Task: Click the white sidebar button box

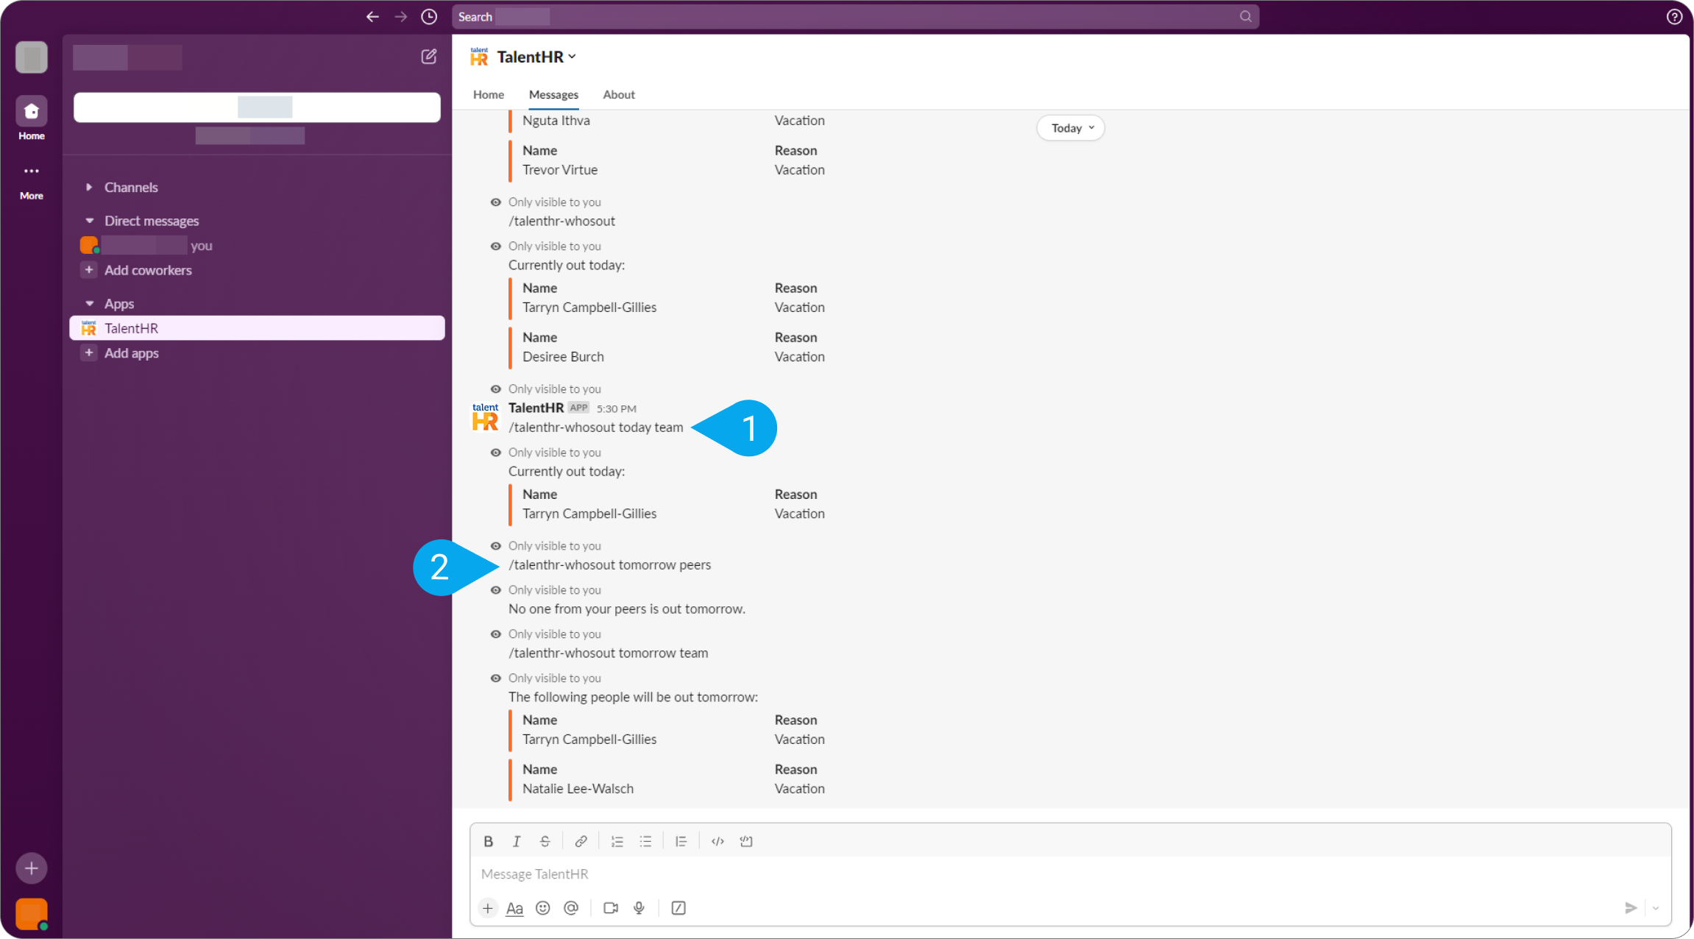Action: click(x=257, y=107)
